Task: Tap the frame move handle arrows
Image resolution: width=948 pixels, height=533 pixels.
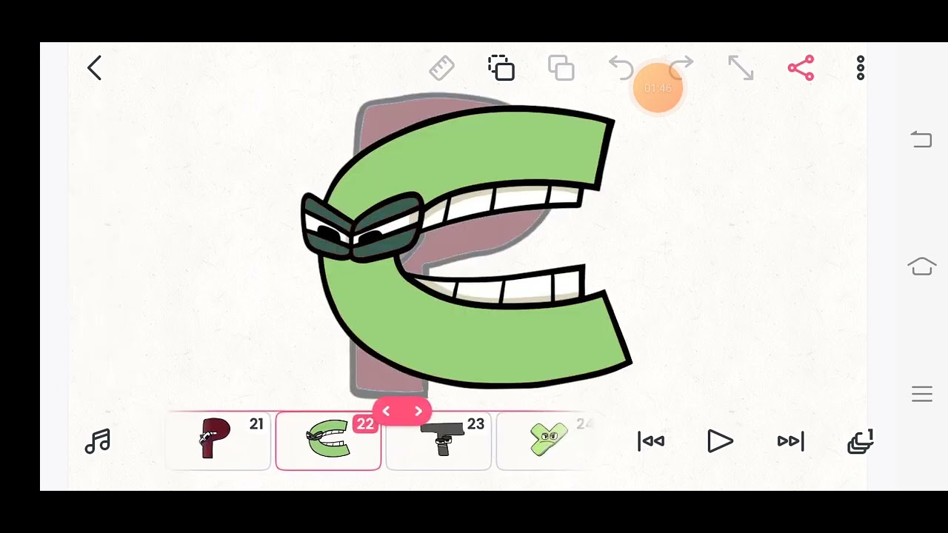Action: [x=402, y=412]
